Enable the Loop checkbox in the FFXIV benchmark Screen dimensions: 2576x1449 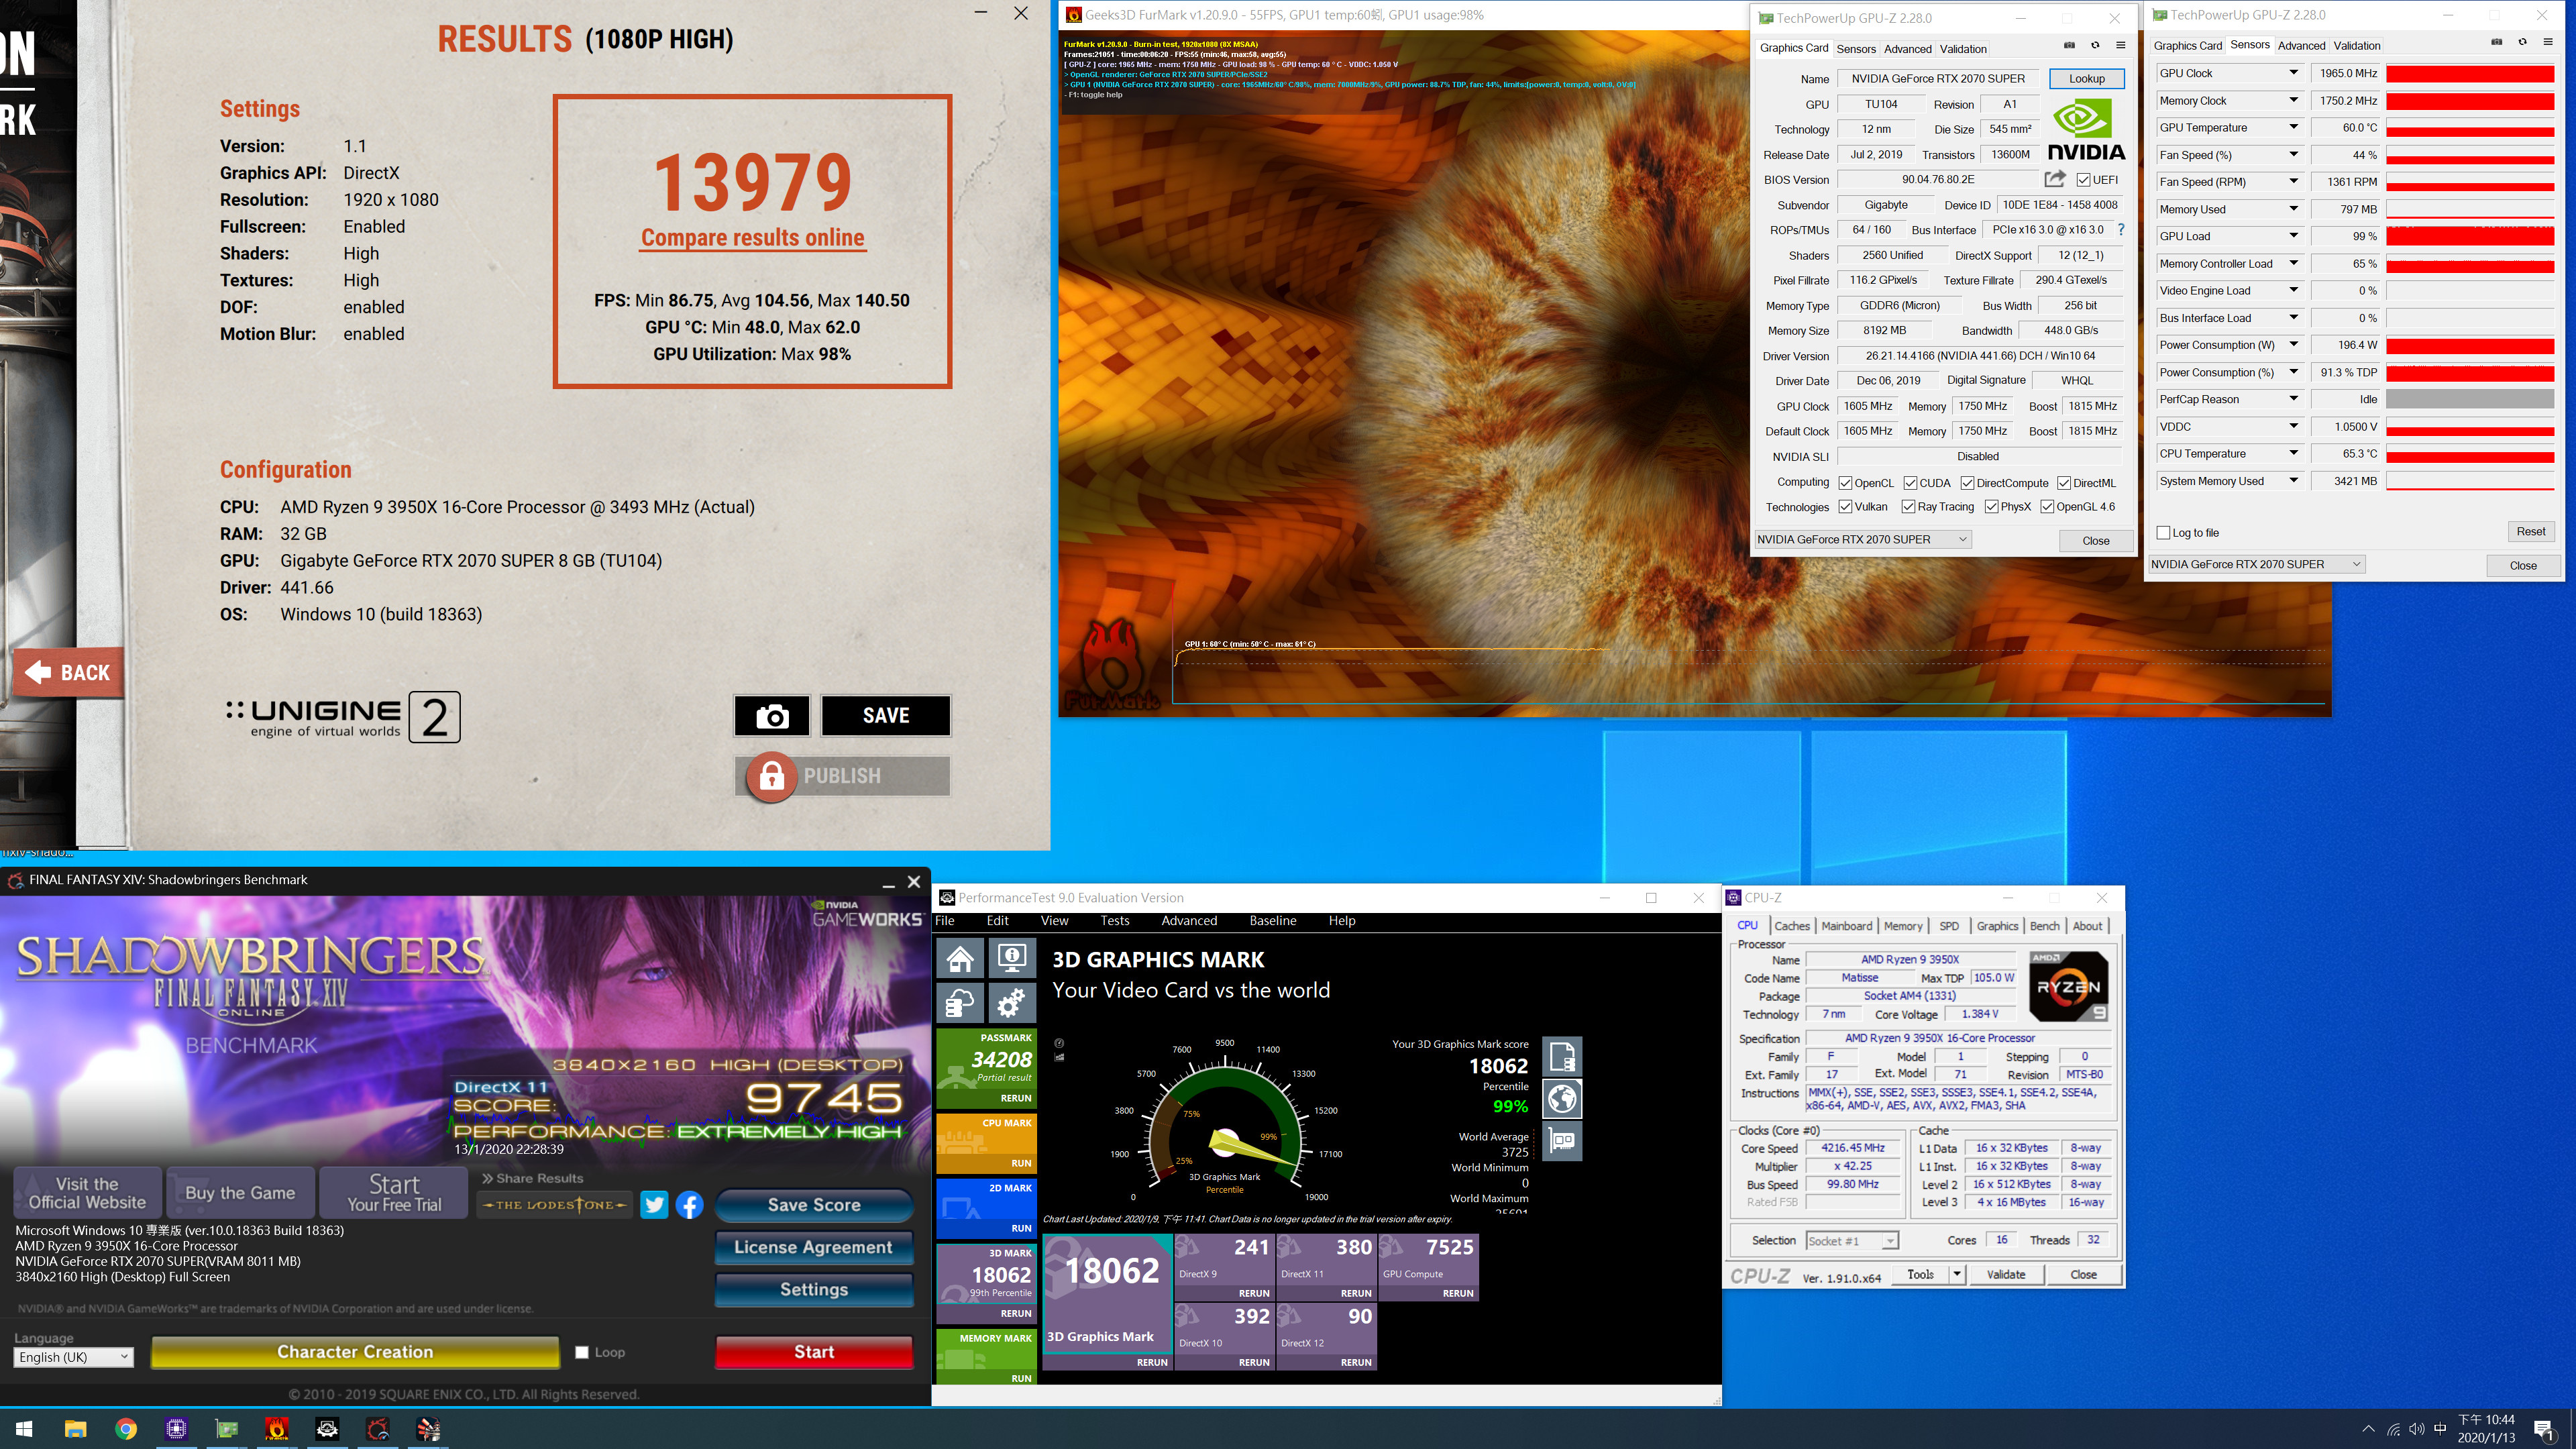[582, 1353]
